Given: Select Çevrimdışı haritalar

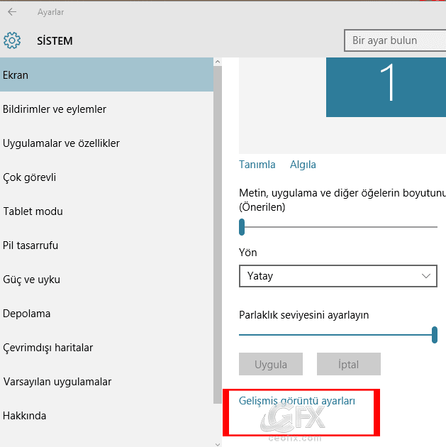Looking at the screenshot, I should pyautogui.click(x=106, y=348).
